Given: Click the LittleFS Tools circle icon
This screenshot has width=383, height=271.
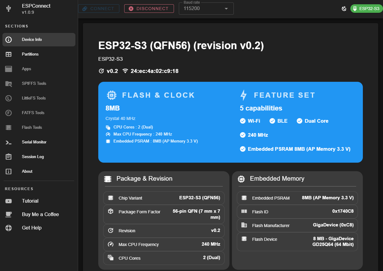Looking at the screenshot, I should [x=9, y=98].
